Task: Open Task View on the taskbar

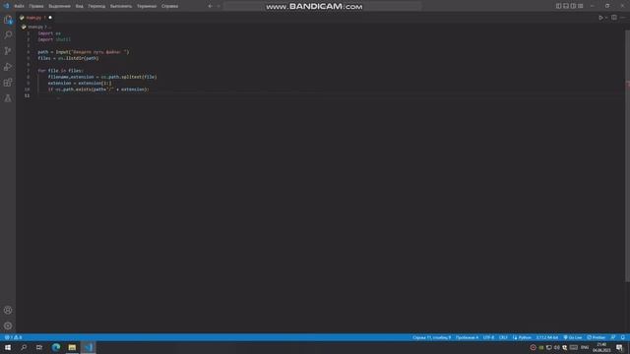Action: pyautogui.click(x=39, y=347)
